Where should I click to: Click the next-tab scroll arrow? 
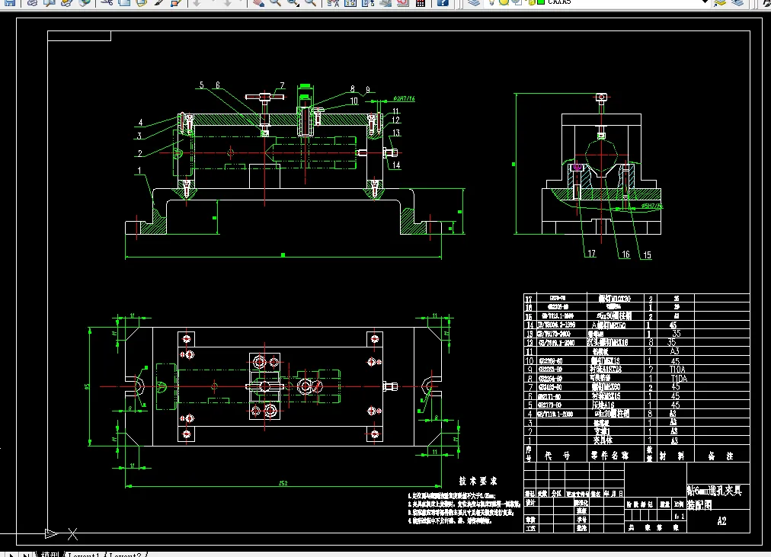pyautogui.click(x=11, y=555)
